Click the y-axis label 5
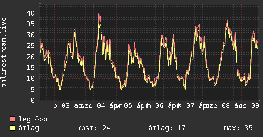The image size is (263, 137). click(x=33, y=90)
